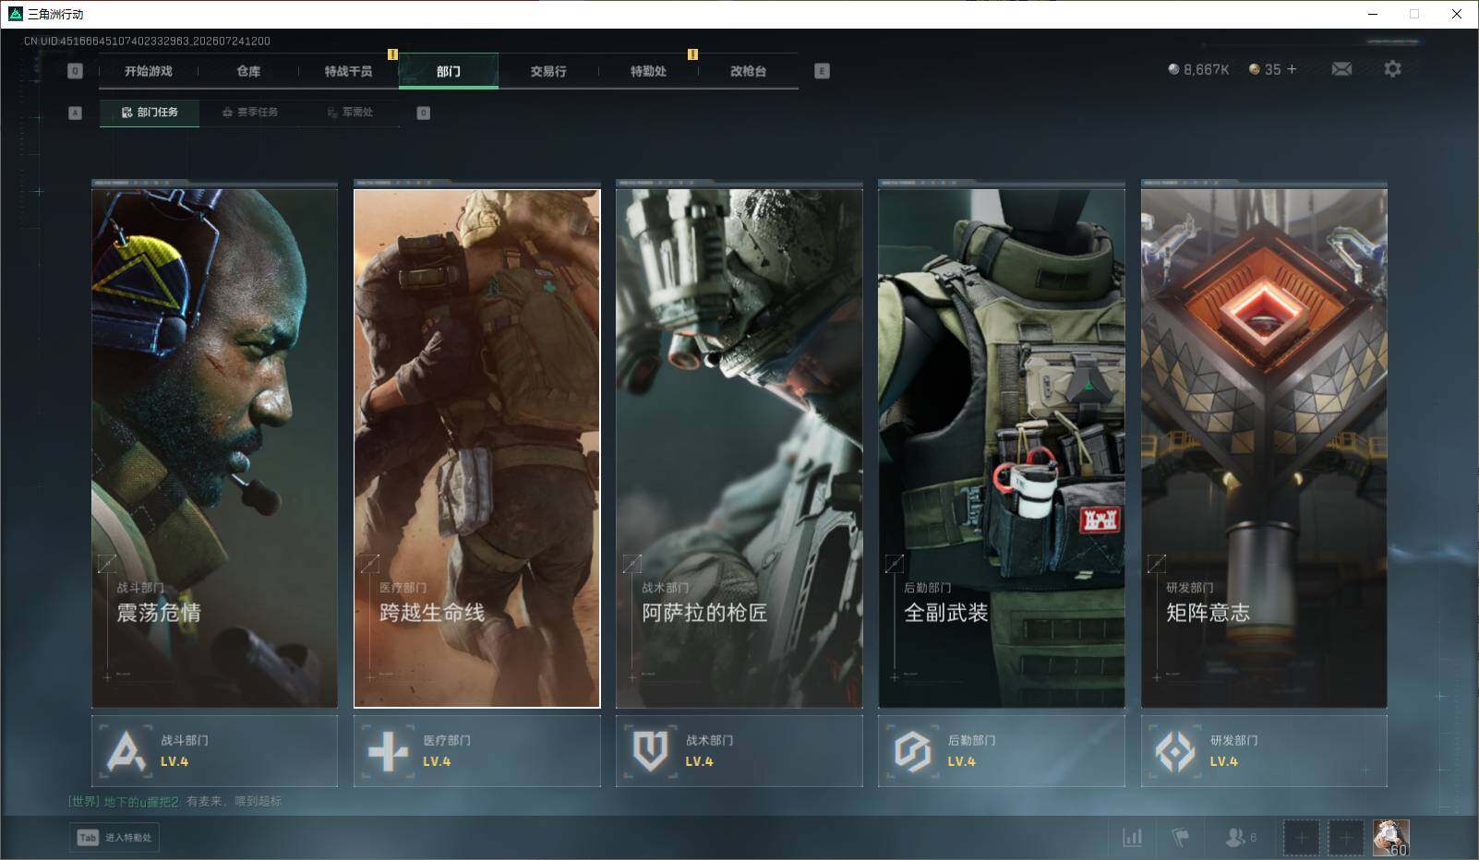Switch to the 赛季任务 sub-tab
Image resolution: width=1479 pixels, height=860 pixels.
(x=250, y=113)
